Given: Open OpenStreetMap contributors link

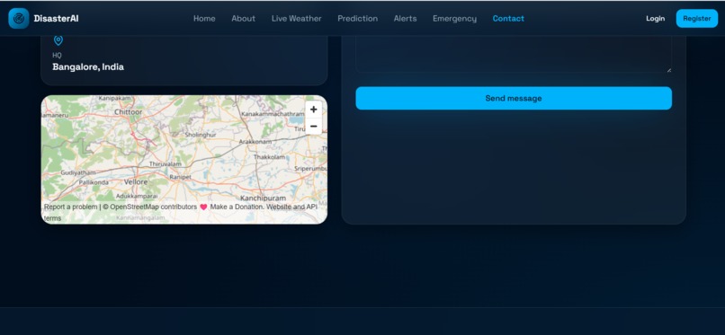Looking at the screenshot, I should click(x=153, y=207).
